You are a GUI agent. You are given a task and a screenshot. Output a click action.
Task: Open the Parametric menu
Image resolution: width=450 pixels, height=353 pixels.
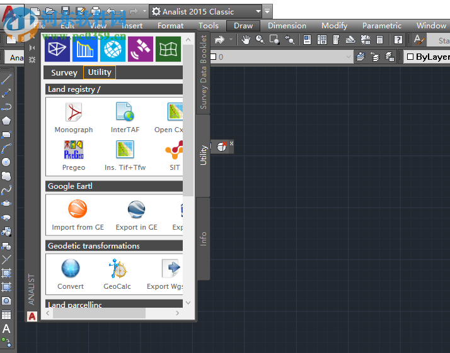point(381,26)
